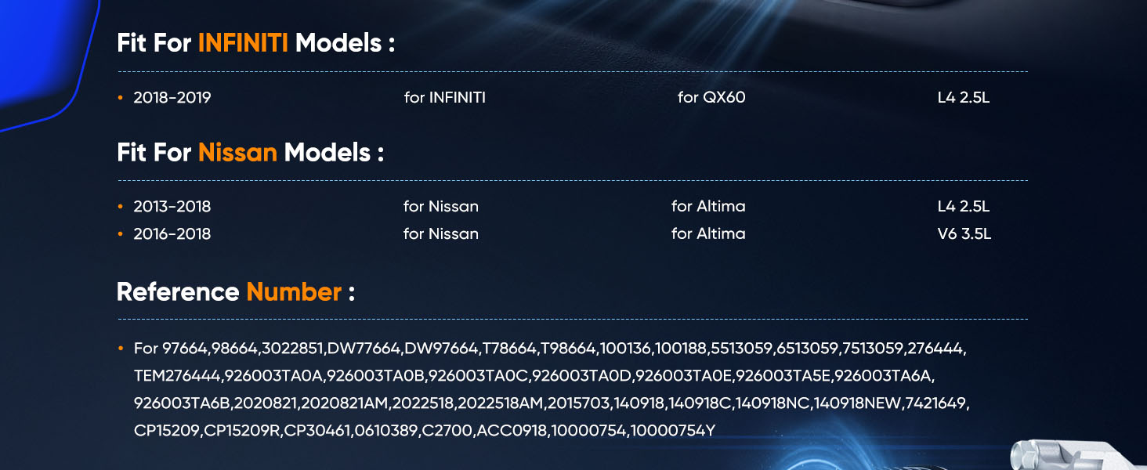Select the orange INFINITI word in heading
1147x470 pixels.
243,42
